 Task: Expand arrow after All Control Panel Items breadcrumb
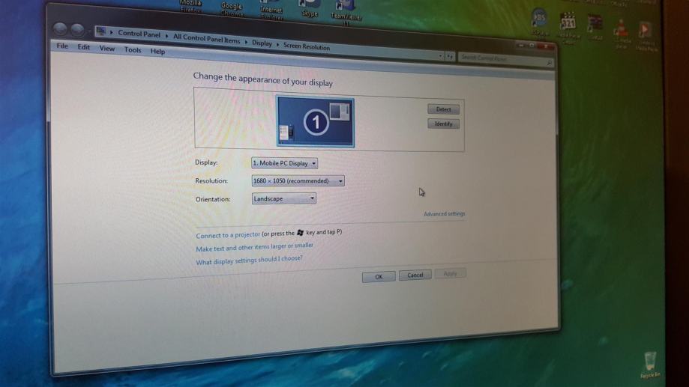[246, 42]
